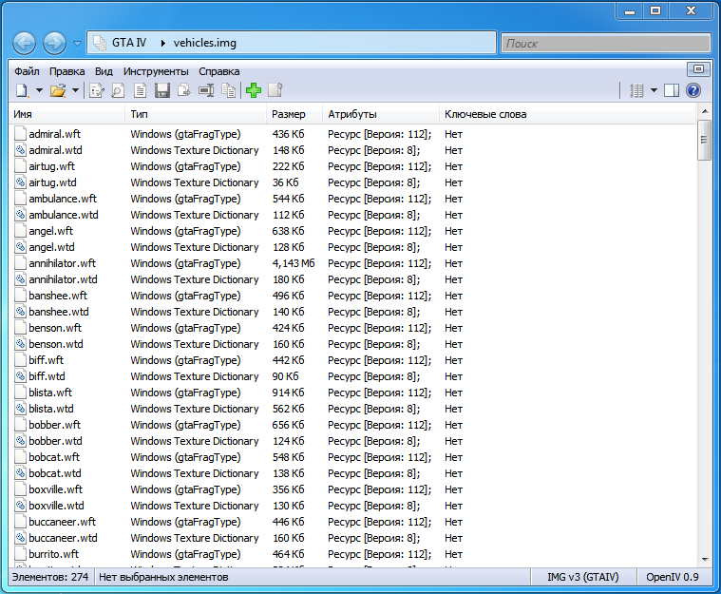Click the vertical scrollbar thumb
This screenshot has width=721, height=594.
(x=704, y=140)
